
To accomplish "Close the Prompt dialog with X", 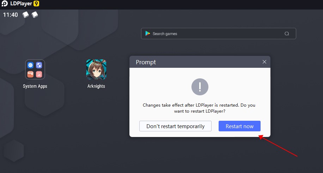I will coord(264,62).
